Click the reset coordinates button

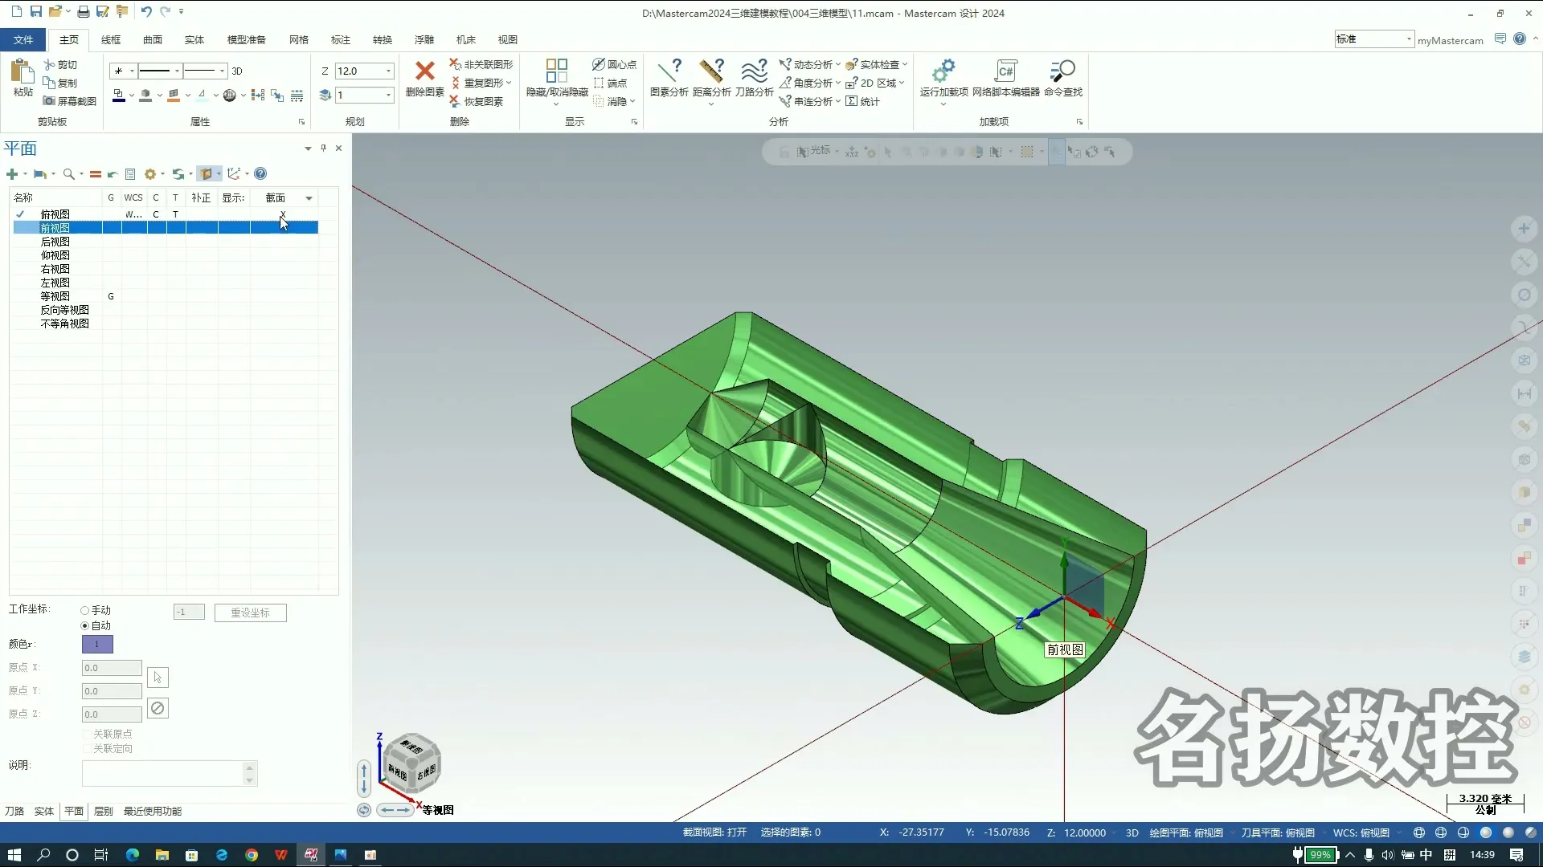tap(250, 613)
